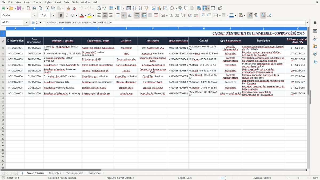
Task: Toggle Wrap Text
Action: click(x=137, y=15)
